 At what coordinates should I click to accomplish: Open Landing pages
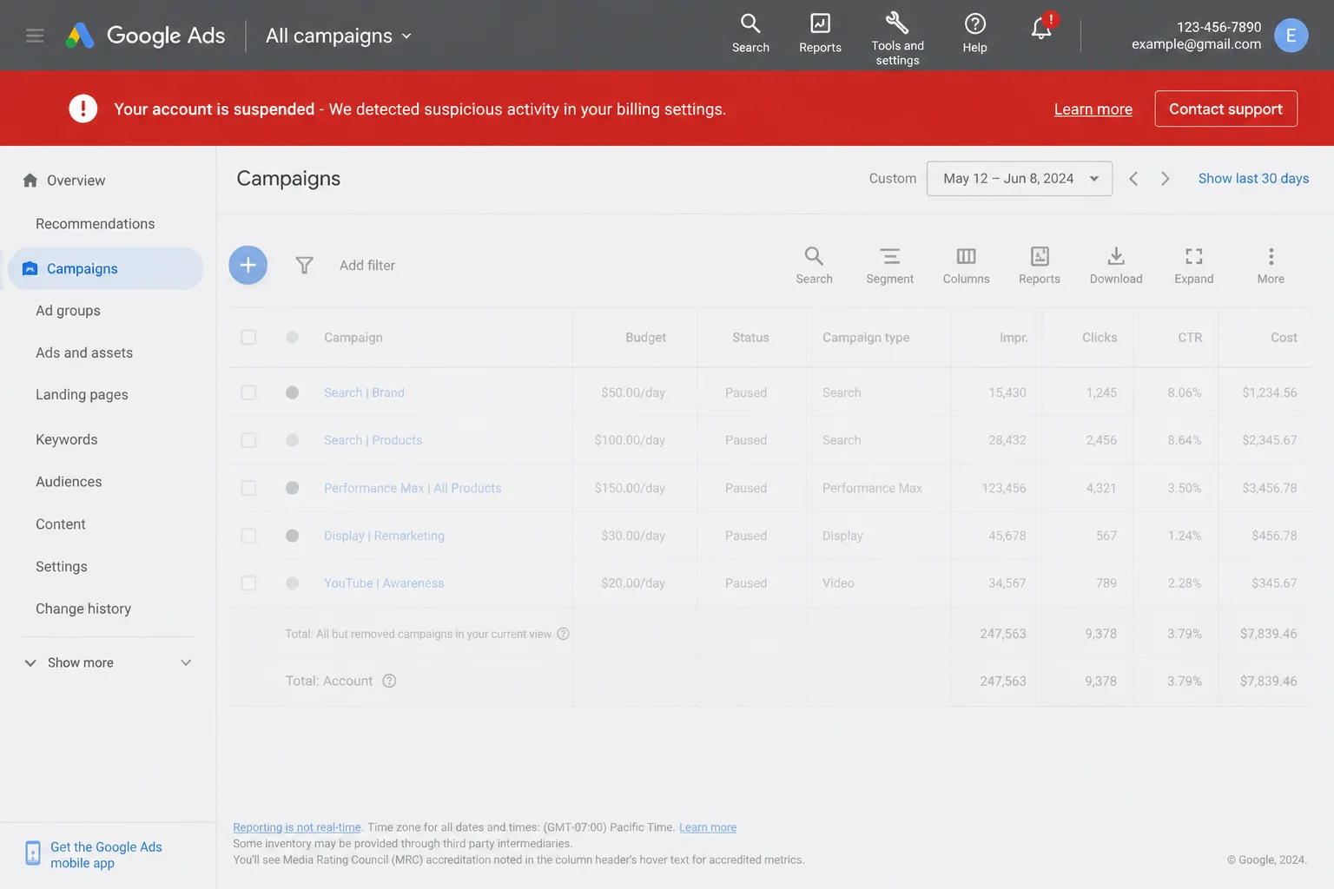[x=82, y=395]
